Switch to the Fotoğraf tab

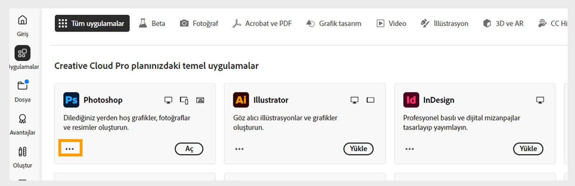point(199,23)
